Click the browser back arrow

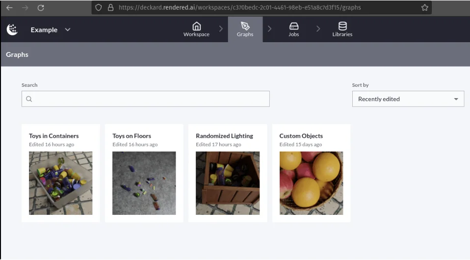pos(9,8)
